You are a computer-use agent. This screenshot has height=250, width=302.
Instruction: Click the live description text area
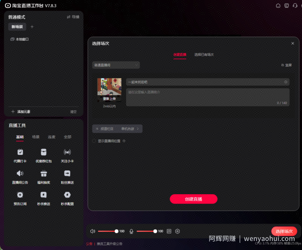(208, 97)
